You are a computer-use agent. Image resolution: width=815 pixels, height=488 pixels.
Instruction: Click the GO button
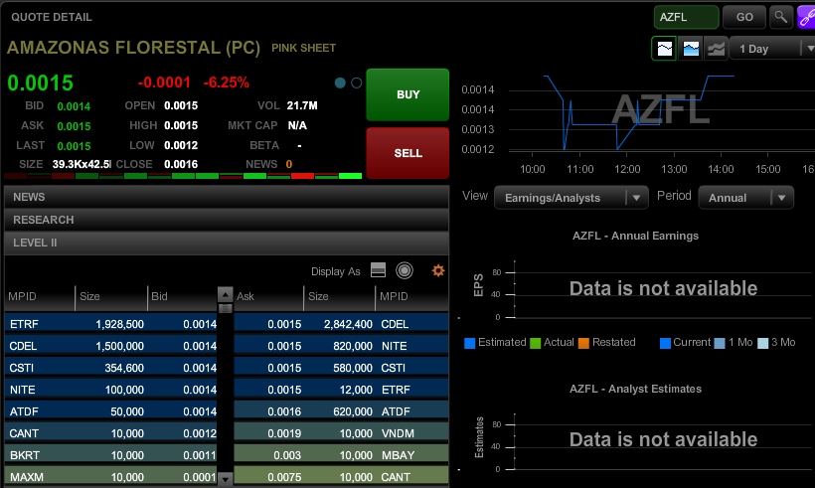[744, 17]
